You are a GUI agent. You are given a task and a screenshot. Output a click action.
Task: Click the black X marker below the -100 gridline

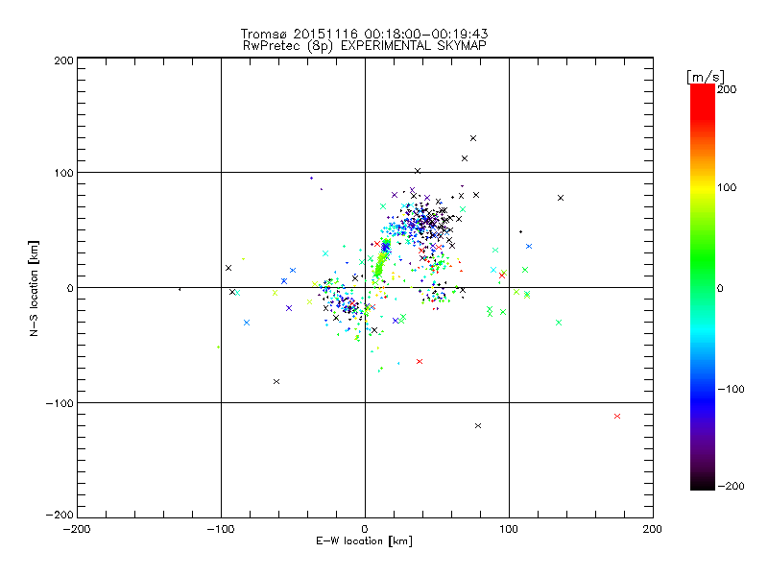[x=478, y=425]
